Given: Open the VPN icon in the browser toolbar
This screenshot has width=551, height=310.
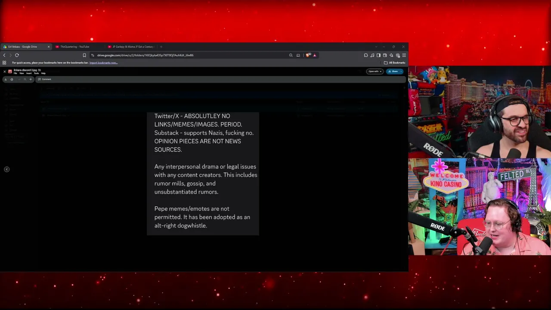Looking at the screenshot, I should pos(398,55).
